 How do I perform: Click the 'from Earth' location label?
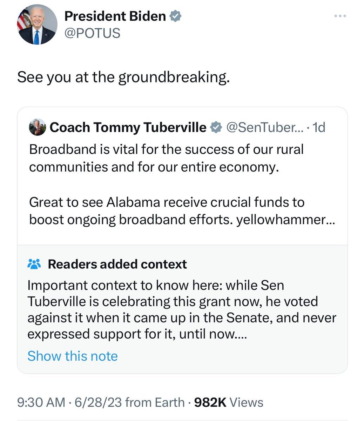[x=155, y=402]
